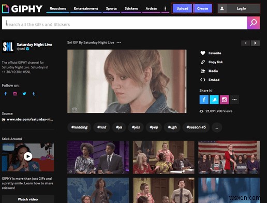Expand the vertical dots navigation menu
This screenshot has width=267, height=203.
(x=165, y=8)
